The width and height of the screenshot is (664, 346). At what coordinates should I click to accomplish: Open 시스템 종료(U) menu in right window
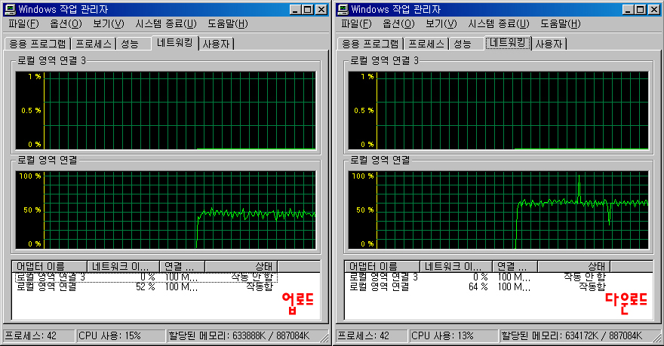point(499,23)
